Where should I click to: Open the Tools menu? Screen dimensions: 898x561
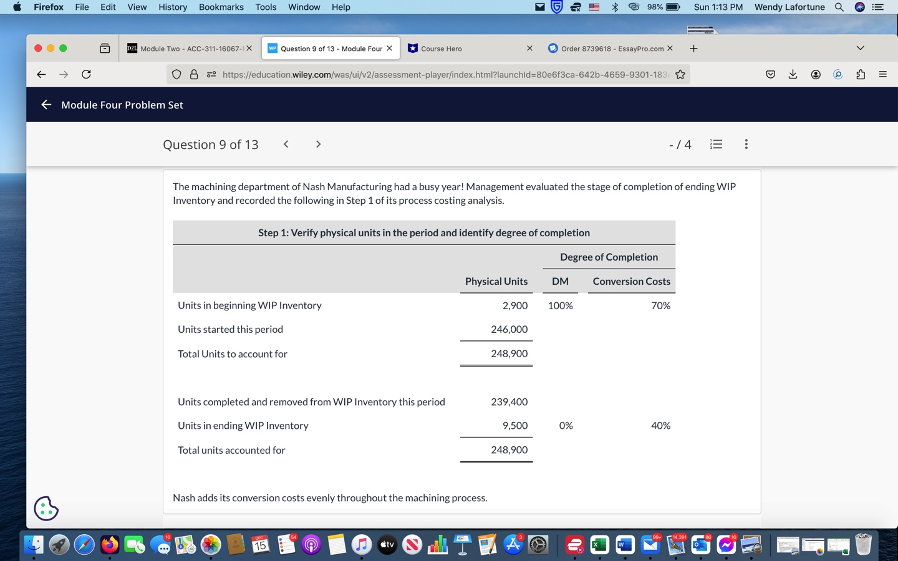(x=266, y=7)
